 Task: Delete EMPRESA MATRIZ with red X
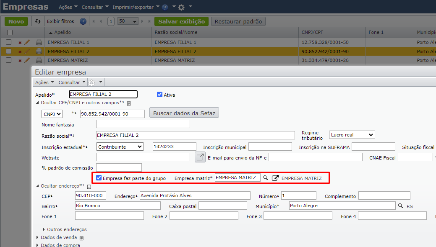click(x=20, y=61)
